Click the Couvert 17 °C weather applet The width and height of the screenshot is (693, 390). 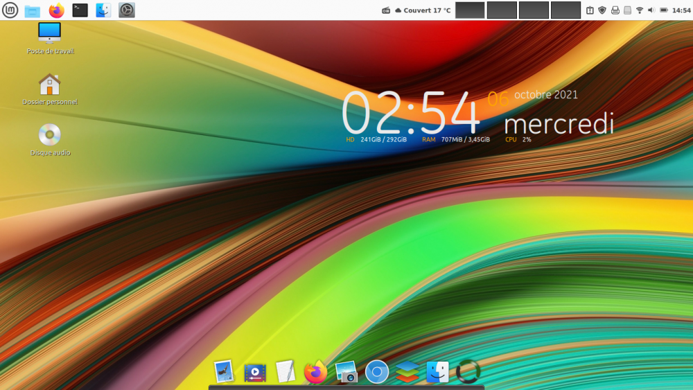[x=422, y=10]
